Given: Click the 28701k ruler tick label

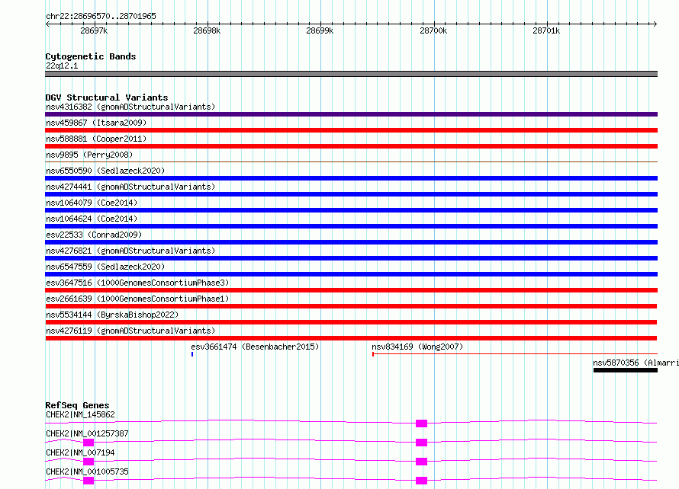Looking at the screenshot, I should (x=546, y=30).
